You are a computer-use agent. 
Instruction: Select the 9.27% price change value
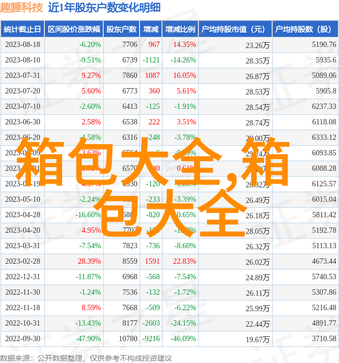[91, 75]
